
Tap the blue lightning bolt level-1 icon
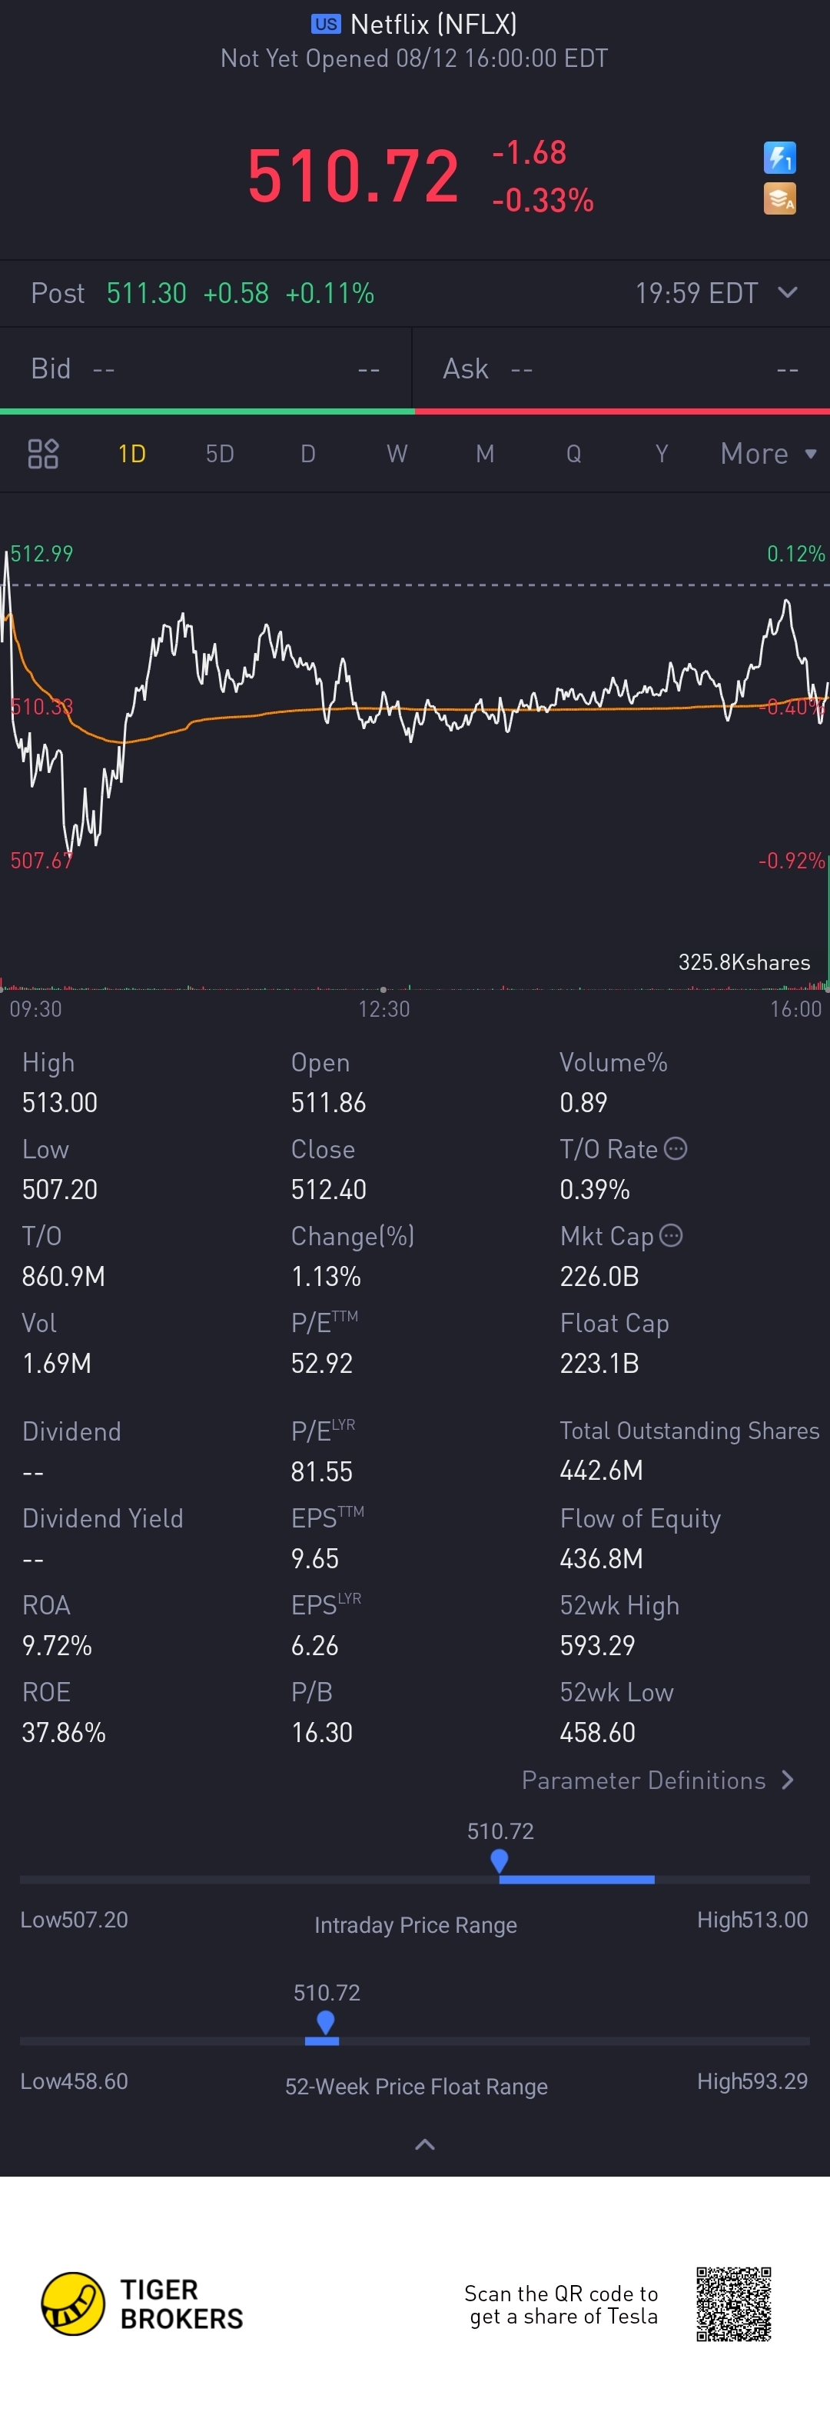779,157
